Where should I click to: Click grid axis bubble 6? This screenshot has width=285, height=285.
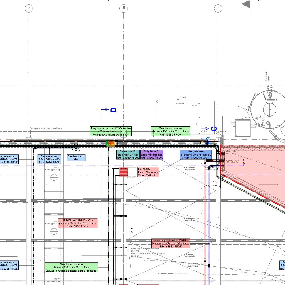pos(29,8)
